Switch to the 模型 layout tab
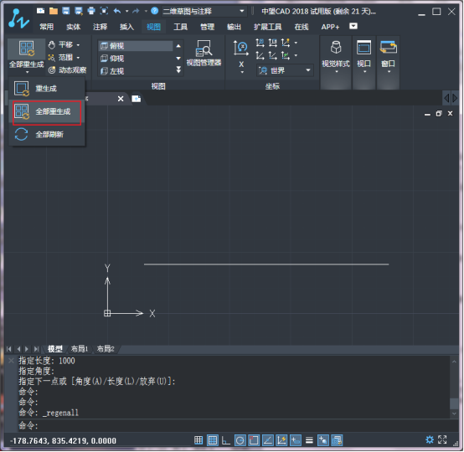This screenshot has width=464, height=452. point(55,349)
